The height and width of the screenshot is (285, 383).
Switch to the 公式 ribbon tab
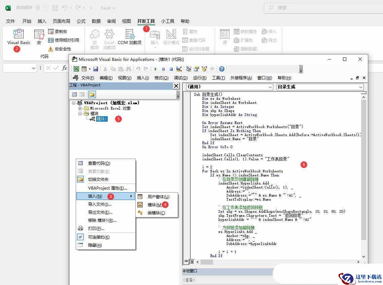pyautogui.click(x=81, y=21)
